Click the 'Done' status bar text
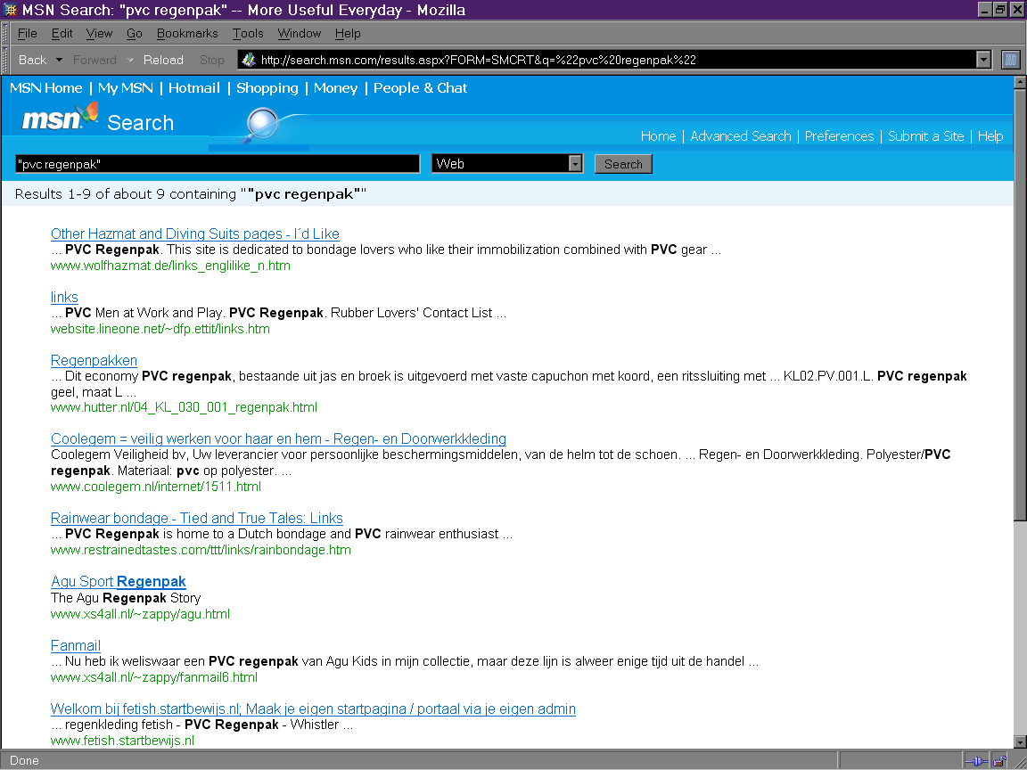Viewport: 1027px width, 770px height. pyautogui.click(x=24, y=761)
